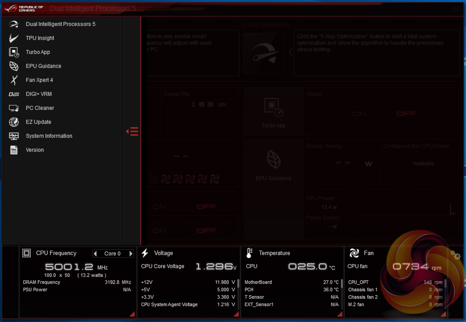
Task: Click the PSU Power row
Action: (x=77, y=290)
